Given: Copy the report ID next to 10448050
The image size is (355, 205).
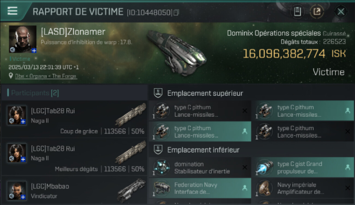Looking at the screenshot, I should pos(176,13).
